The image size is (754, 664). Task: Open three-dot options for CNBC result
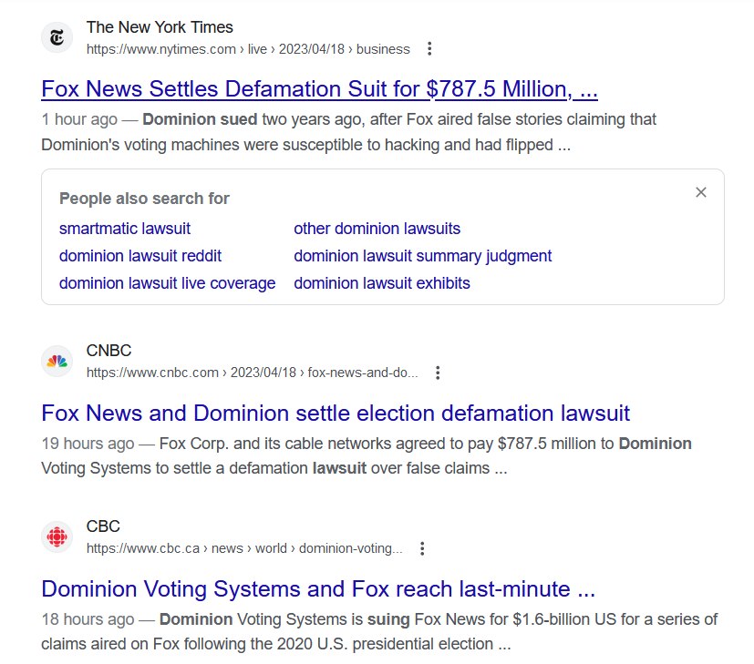point(438,373)
